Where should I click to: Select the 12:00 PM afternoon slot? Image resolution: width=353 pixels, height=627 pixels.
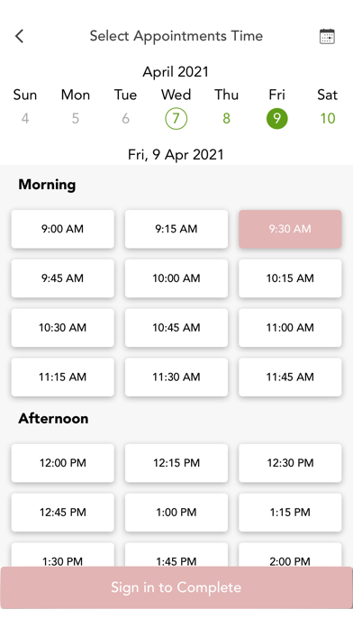pyautogui.click(x=63, y=463)
